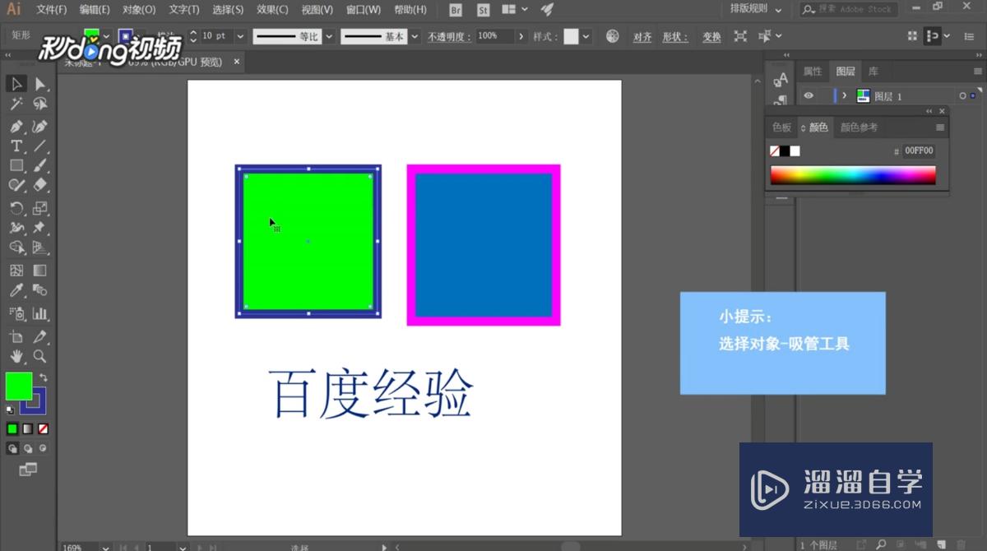This screenshot has width=987, height=551.
Task: Click the 00FF00 hex value field
Action: 919,150
